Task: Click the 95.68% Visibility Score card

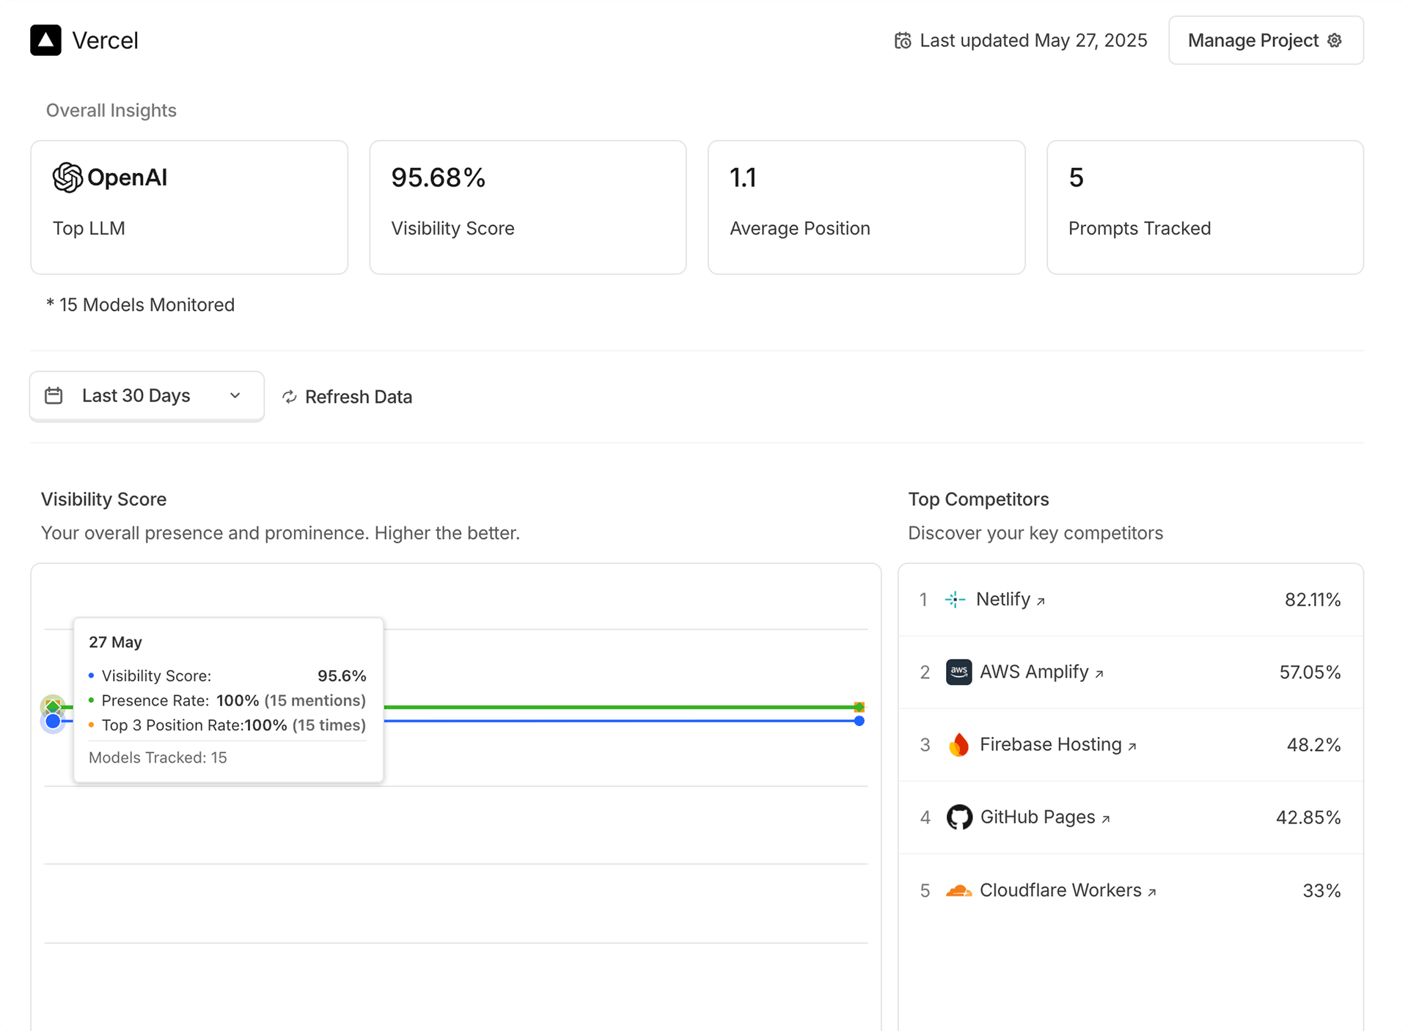Action: pos(528,208)
